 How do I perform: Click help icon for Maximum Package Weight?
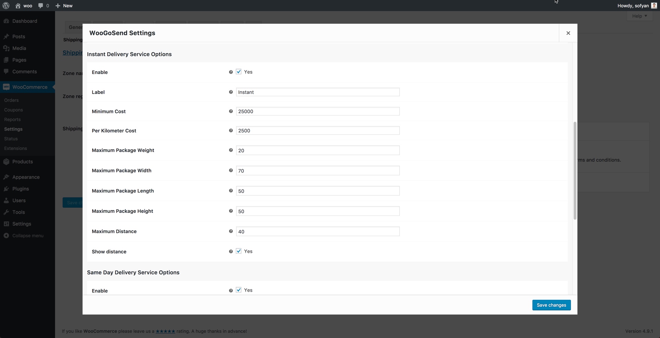click(x=231, y=150)
